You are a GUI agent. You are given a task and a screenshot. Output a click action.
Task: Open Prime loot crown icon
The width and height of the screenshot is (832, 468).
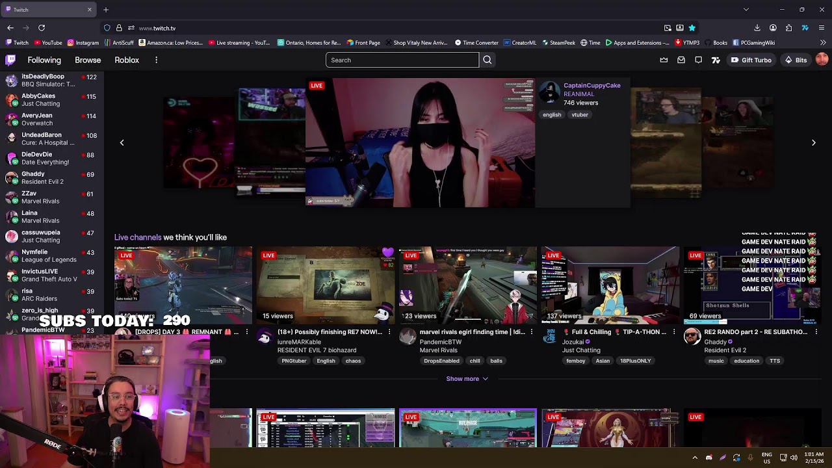click(x=664, y=60)
